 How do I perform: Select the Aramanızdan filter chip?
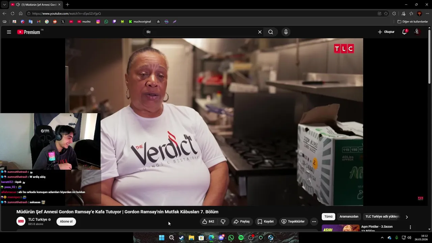tap(349, 216)
